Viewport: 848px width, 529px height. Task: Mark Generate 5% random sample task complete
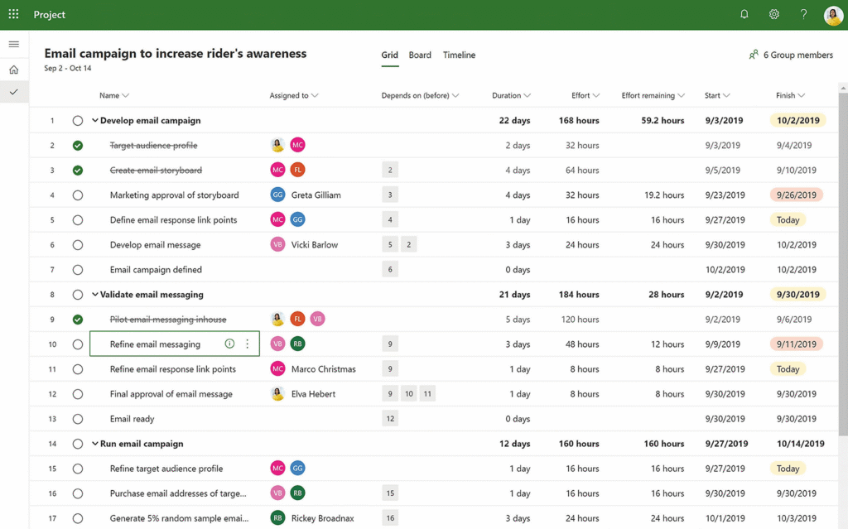pos(78,518)
